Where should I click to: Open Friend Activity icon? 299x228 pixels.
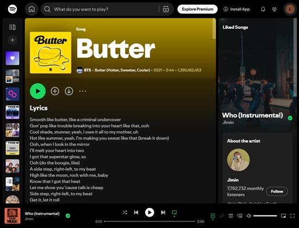click(x=275, y=9)
